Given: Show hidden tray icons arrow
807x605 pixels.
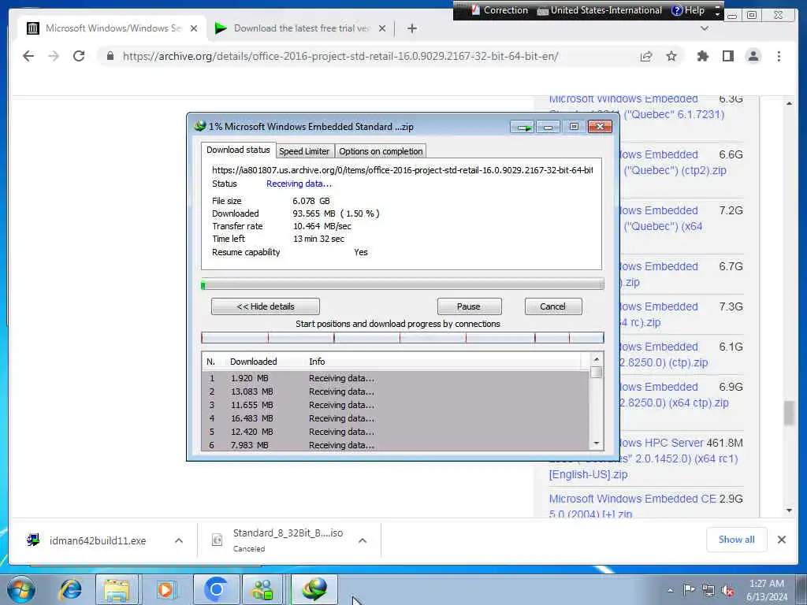Looking at the screenshot, I should (670, 590).
